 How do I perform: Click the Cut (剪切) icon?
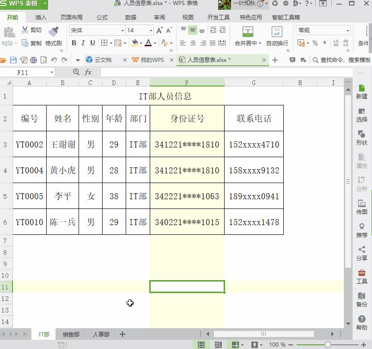(24, 29)
